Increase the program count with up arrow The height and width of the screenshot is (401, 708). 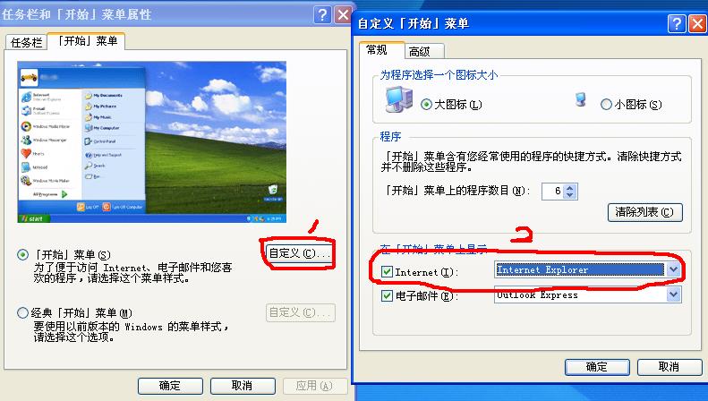coord(570,188)
